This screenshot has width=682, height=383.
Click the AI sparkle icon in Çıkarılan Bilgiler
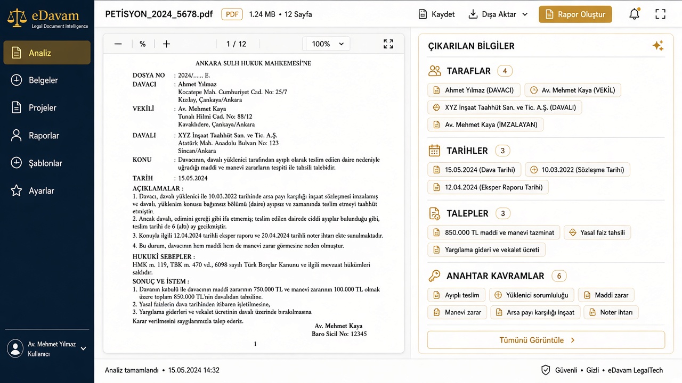658,46
